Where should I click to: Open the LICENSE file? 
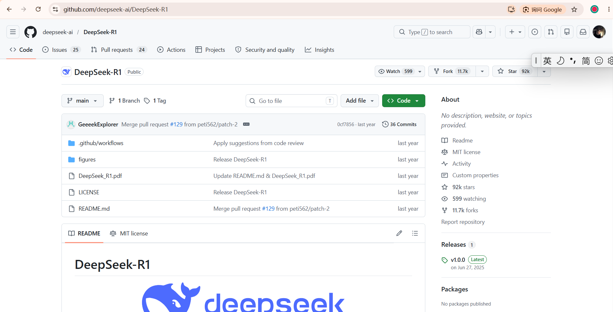(x=89, y=192)
